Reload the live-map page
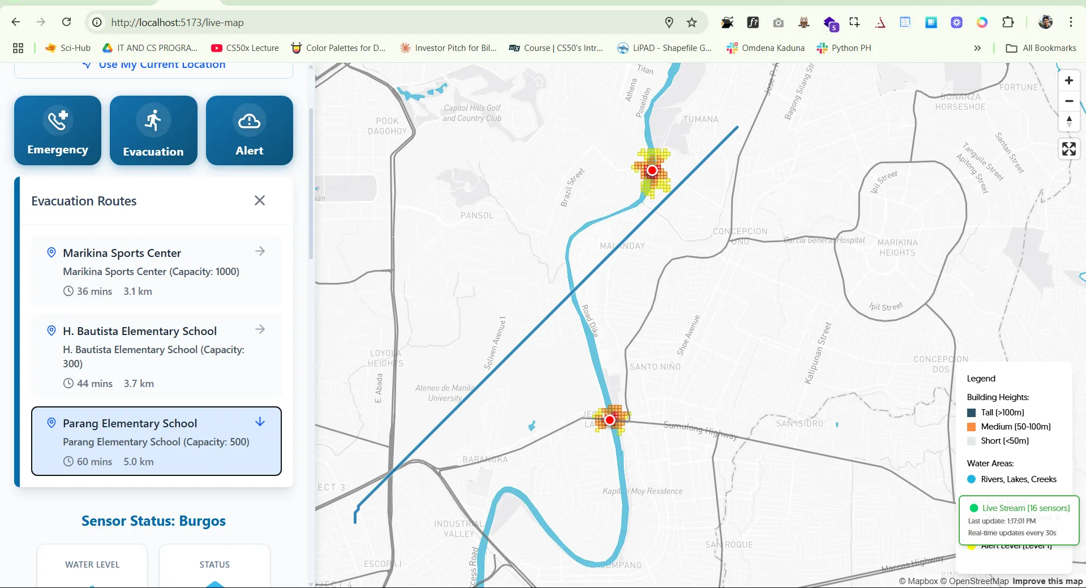 66,22
